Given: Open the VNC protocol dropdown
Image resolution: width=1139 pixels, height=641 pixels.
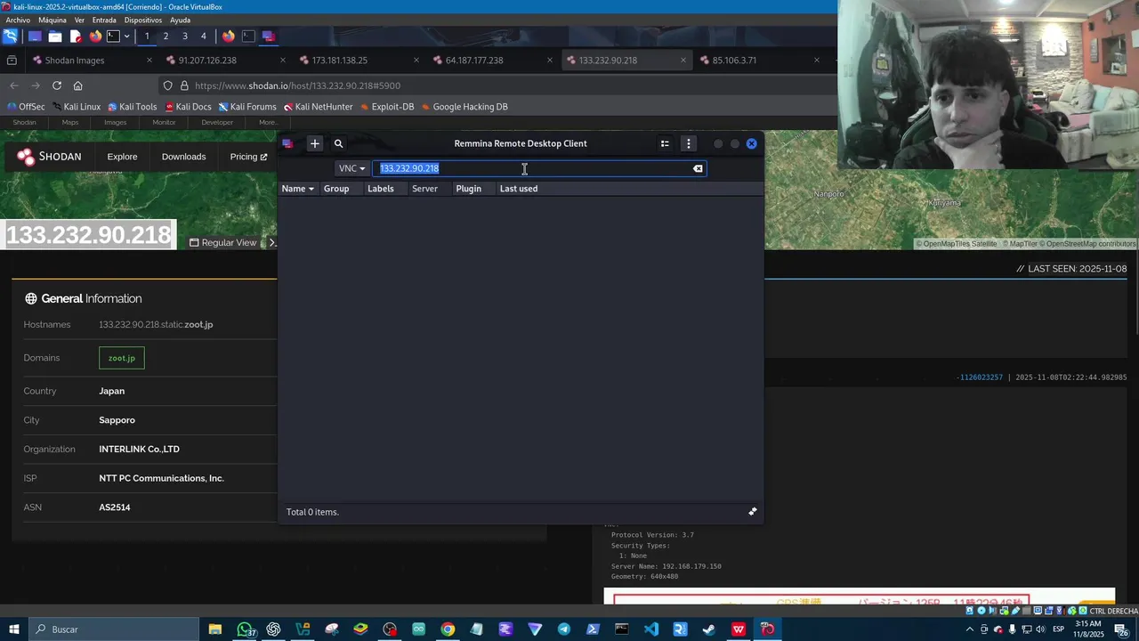Looking at the screenshot, I should 351,168.
